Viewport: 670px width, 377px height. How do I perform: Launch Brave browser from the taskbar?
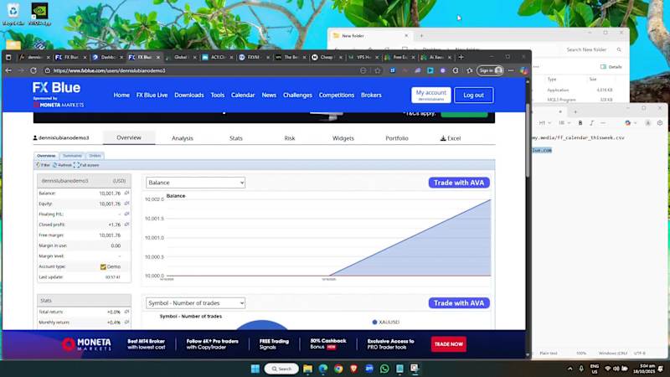[353, 369]
